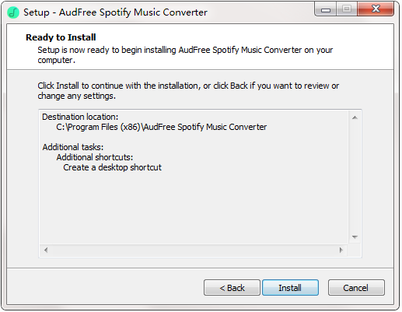Click the horizontal scroll left arrow
The height and width of the screenshot is (312, 402).
46,250
